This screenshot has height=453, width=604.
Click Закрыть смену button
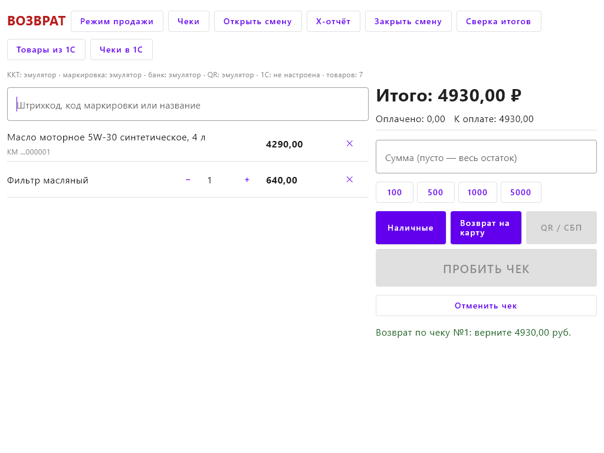point(408,21)
